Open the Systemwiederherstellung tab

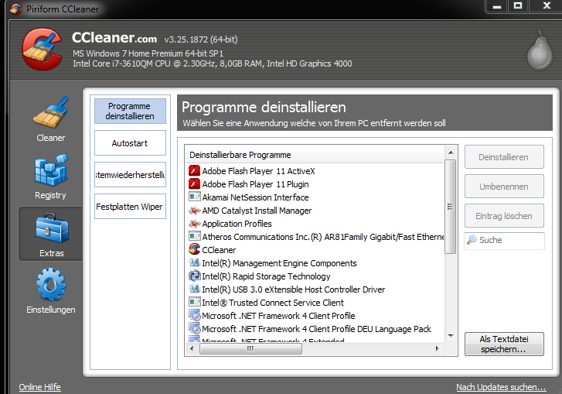tap(130, 175)
